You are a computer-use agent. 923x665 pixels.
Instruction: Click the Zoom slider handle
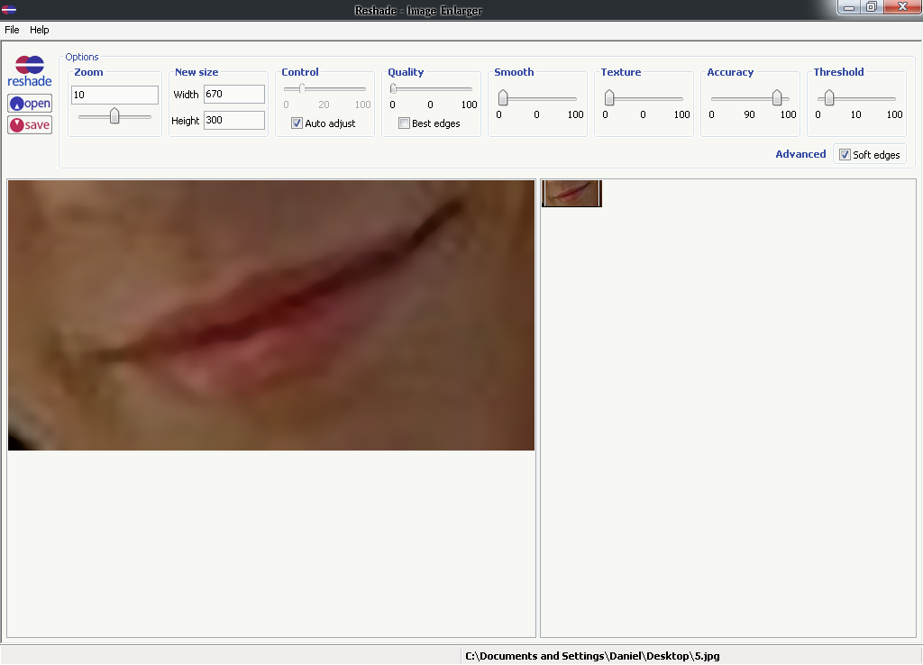pos(114,115)
